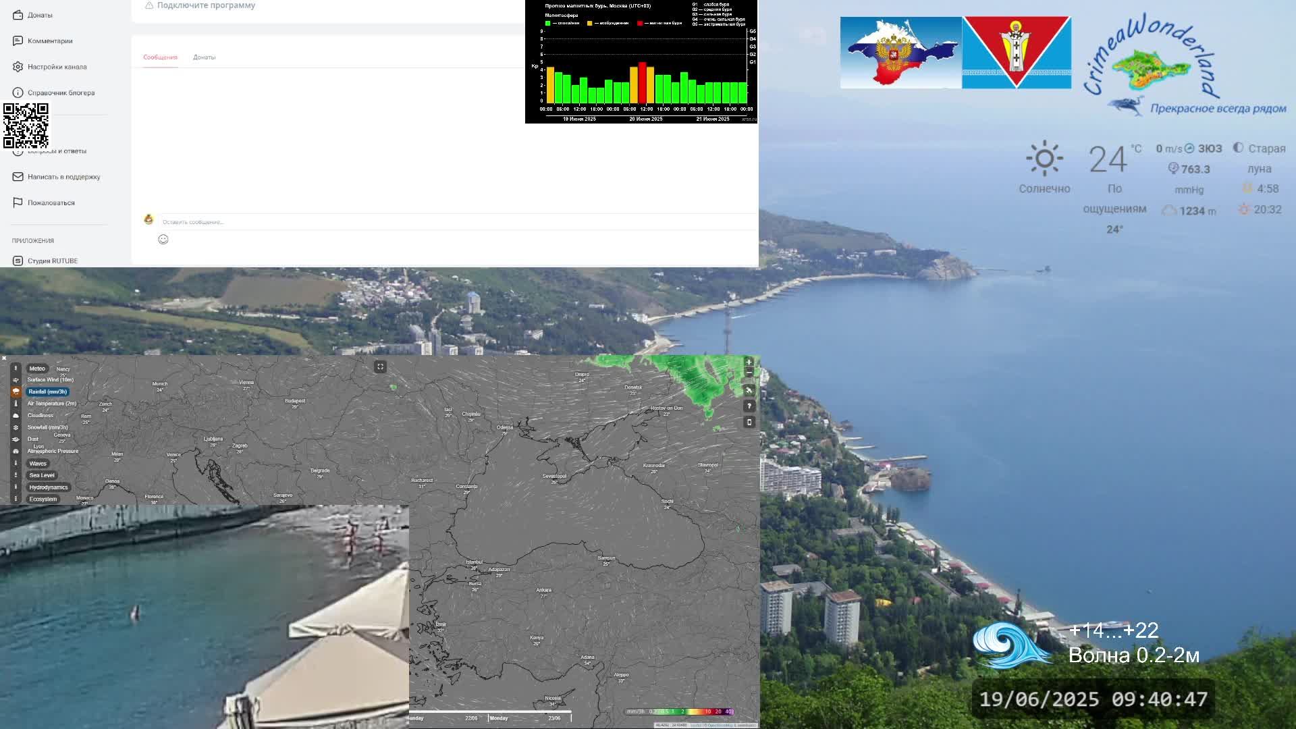Expand the Waves layer group

click(38, 464)
